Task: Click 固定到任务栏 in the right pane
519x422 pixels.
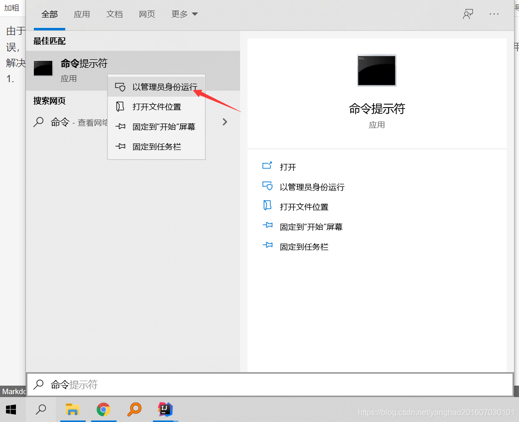Action: [304, 247]
